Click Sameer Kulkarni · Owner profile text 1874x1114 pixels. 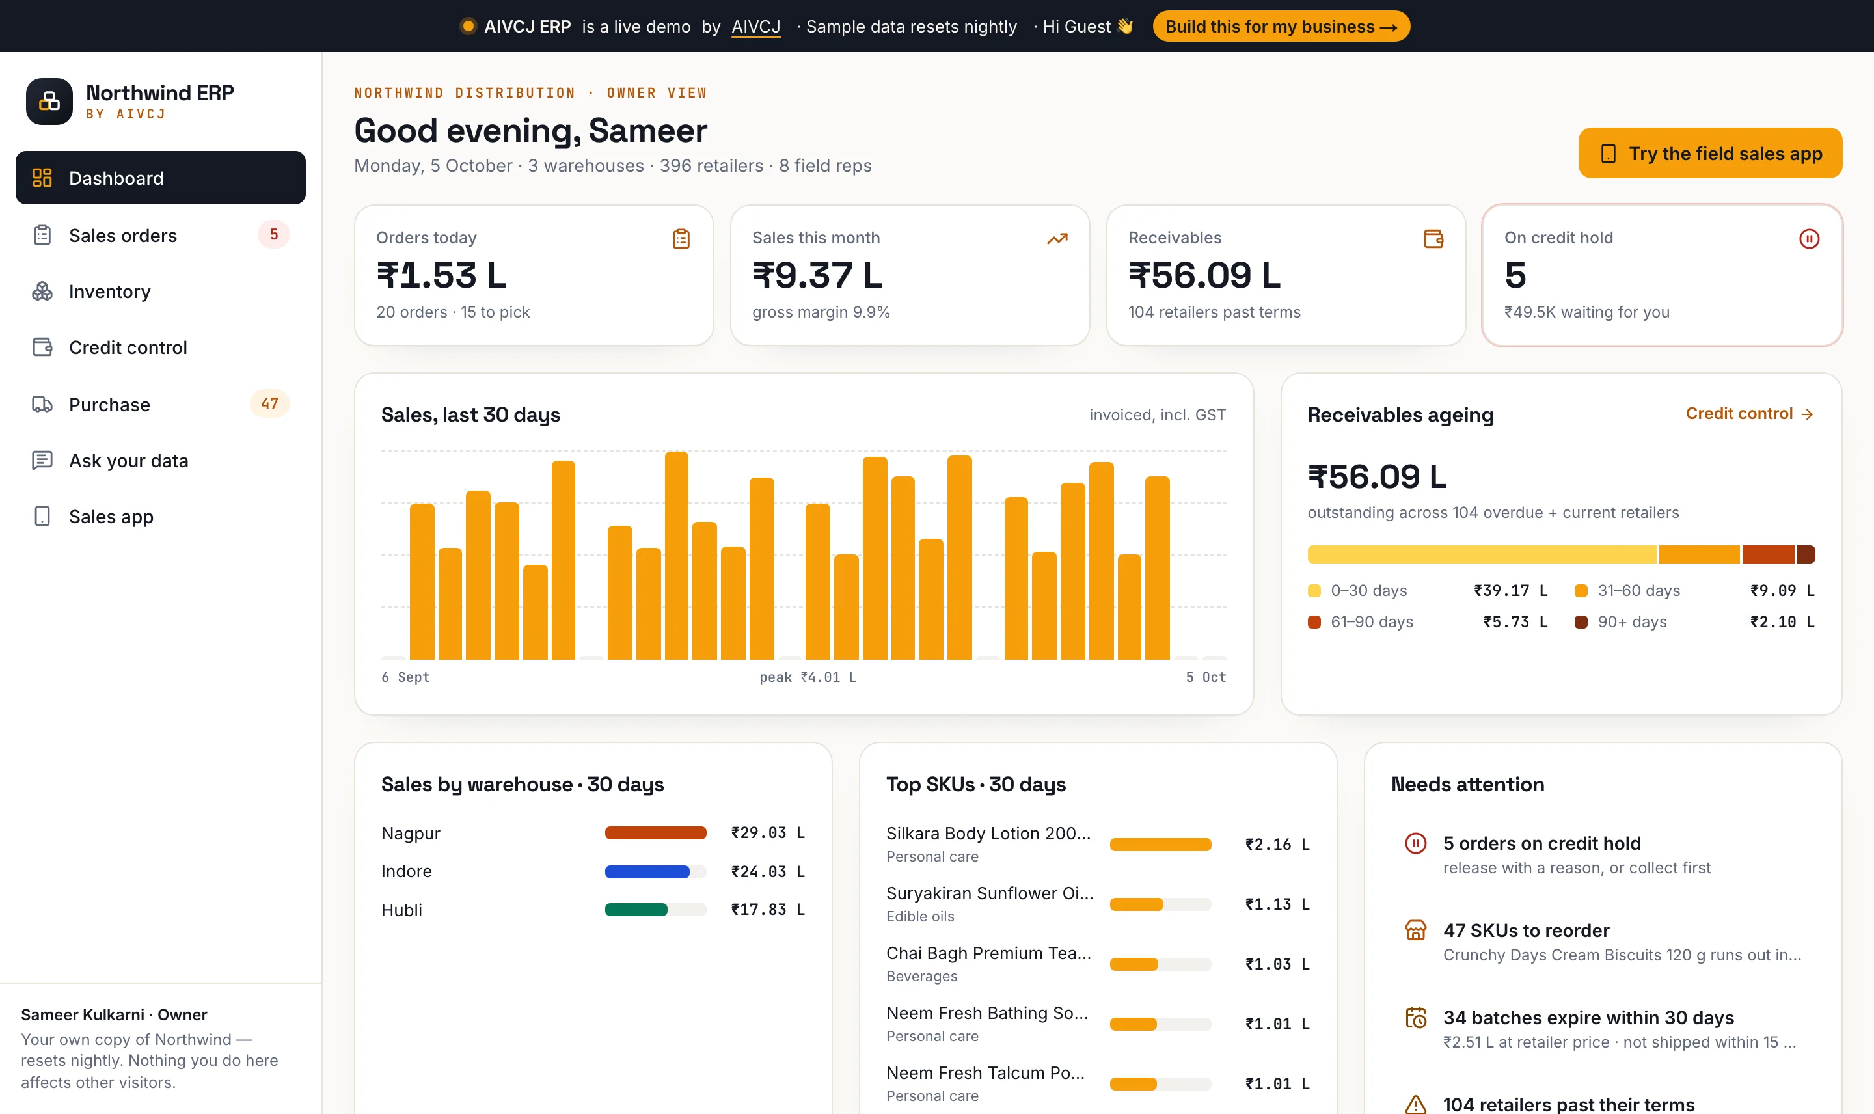point(114,1015)
